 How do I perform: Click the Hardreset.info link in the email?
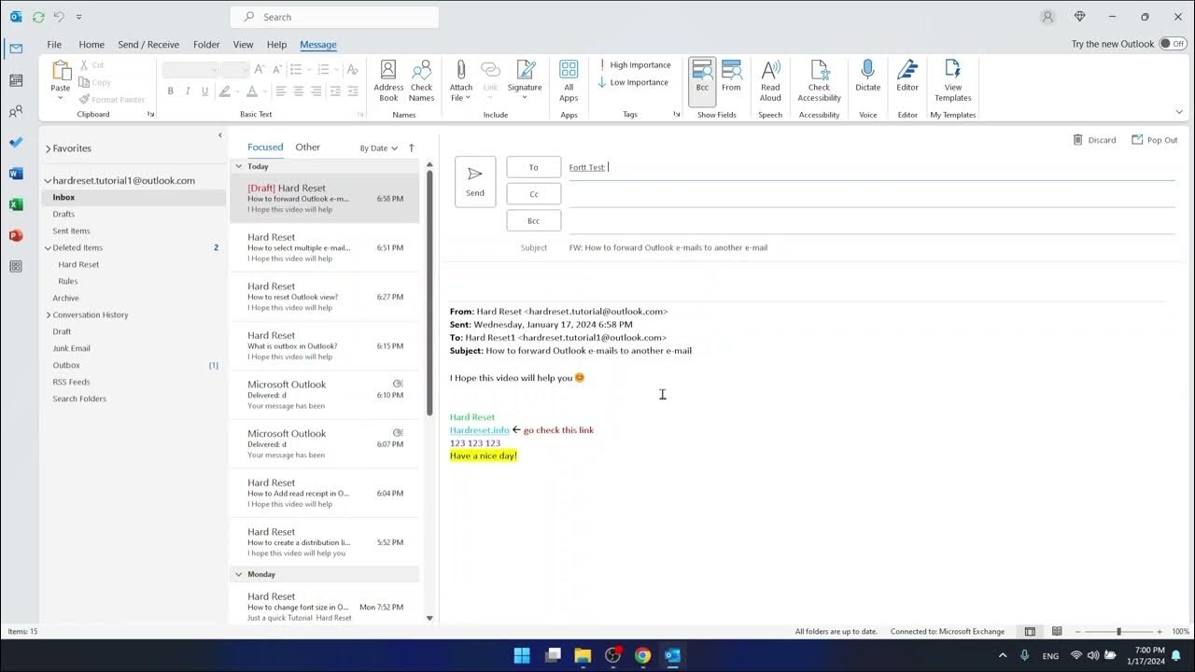(x=479, y=429)
